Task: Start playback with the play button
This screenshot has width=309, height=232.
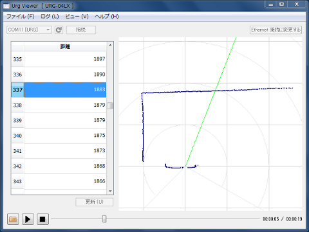Action: coord(28,219)
